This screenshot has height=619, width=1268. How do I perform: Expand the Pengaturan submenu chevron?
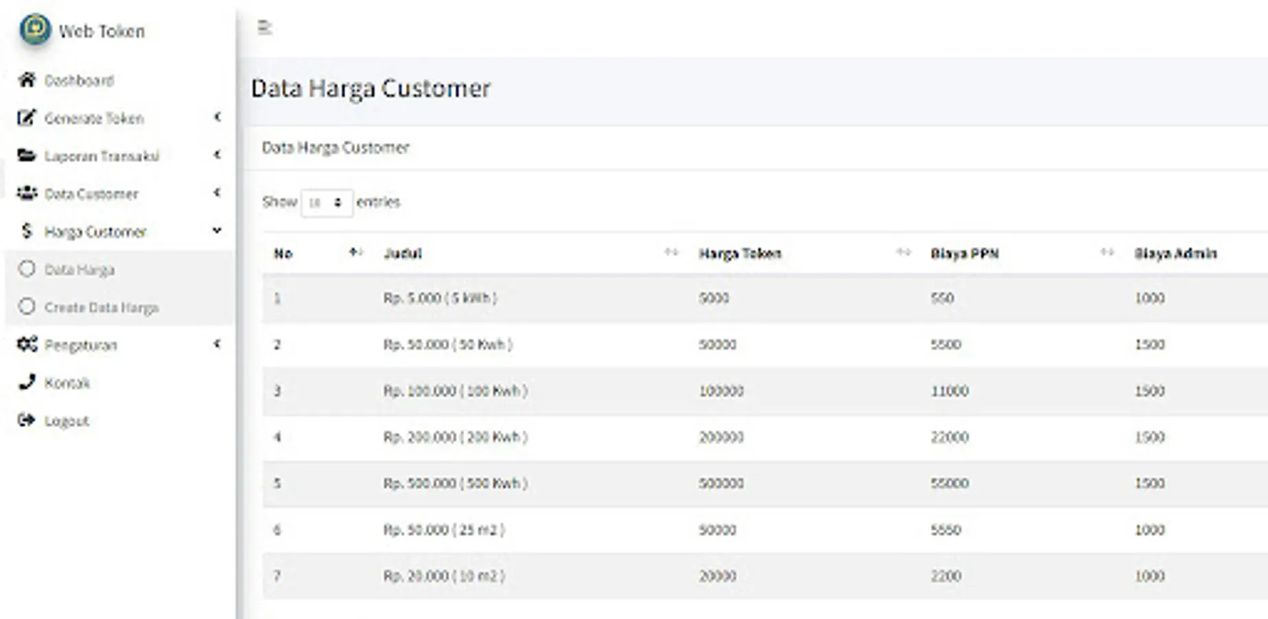(217, 344)
